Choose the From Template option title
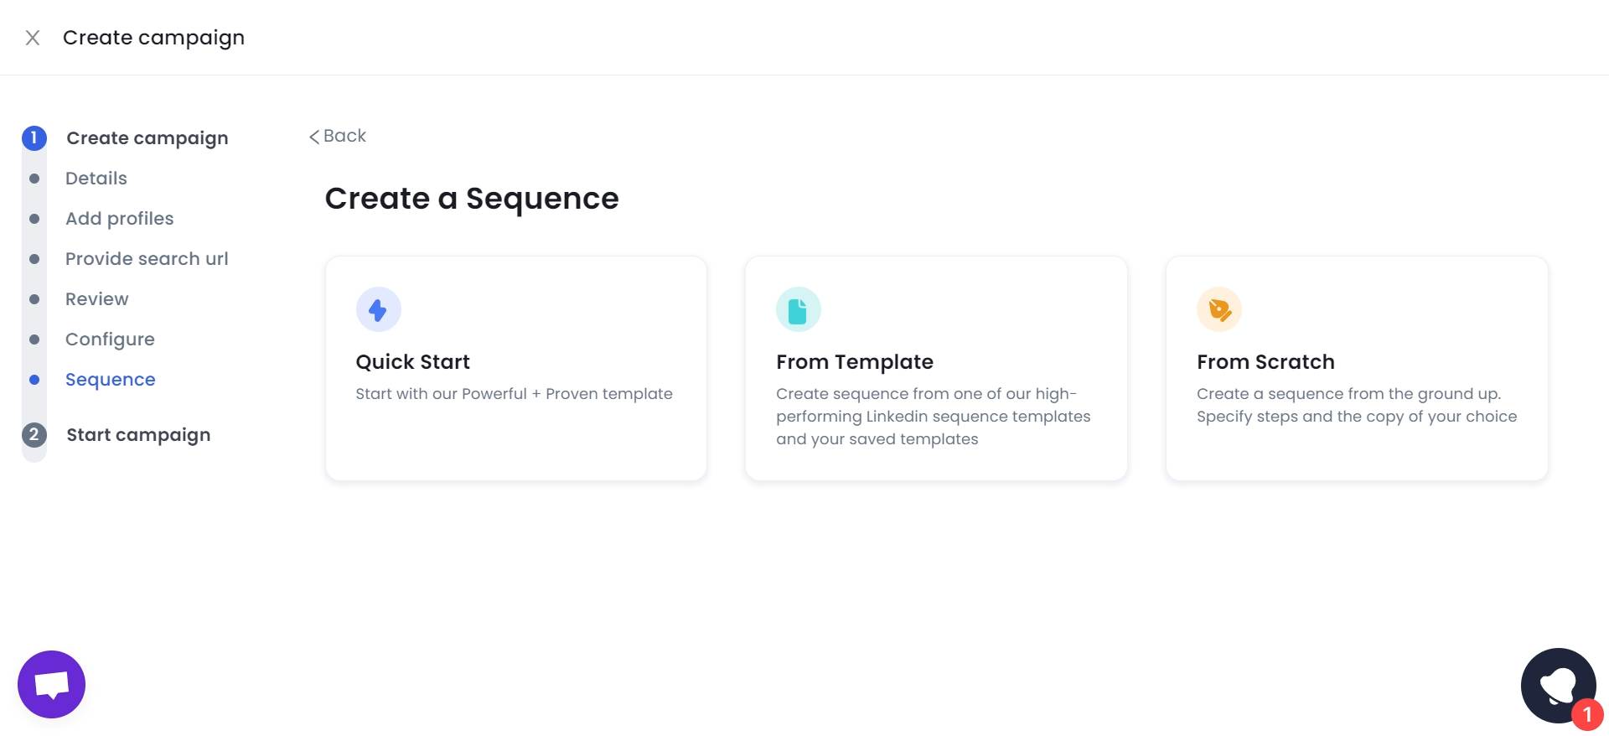The width and height of the screenshot is (1609, 736). pyautogui.click(x=854, y=362)
